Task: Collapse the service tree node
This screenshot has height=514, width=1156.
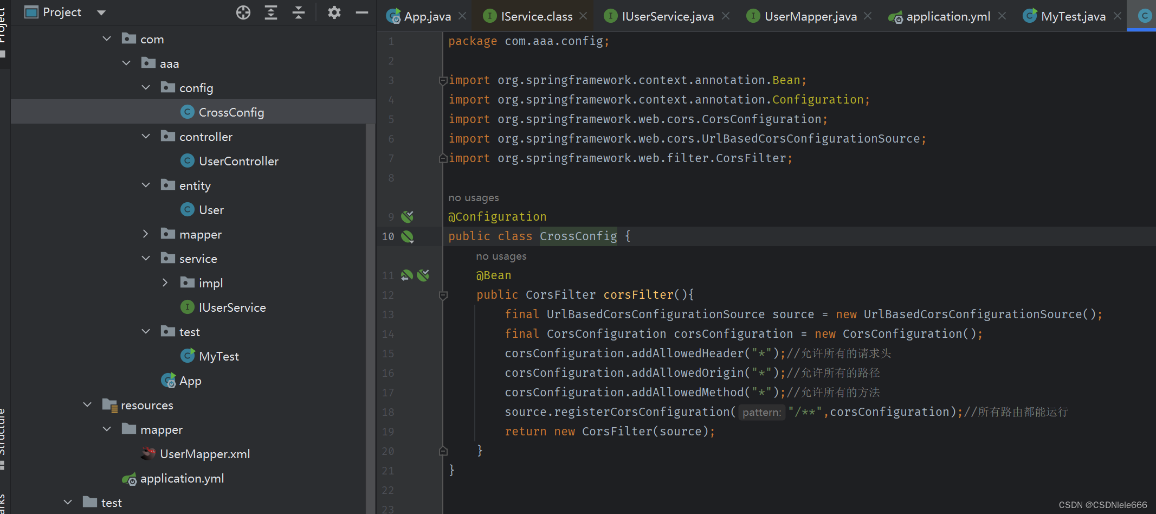Action: point(145,258)
